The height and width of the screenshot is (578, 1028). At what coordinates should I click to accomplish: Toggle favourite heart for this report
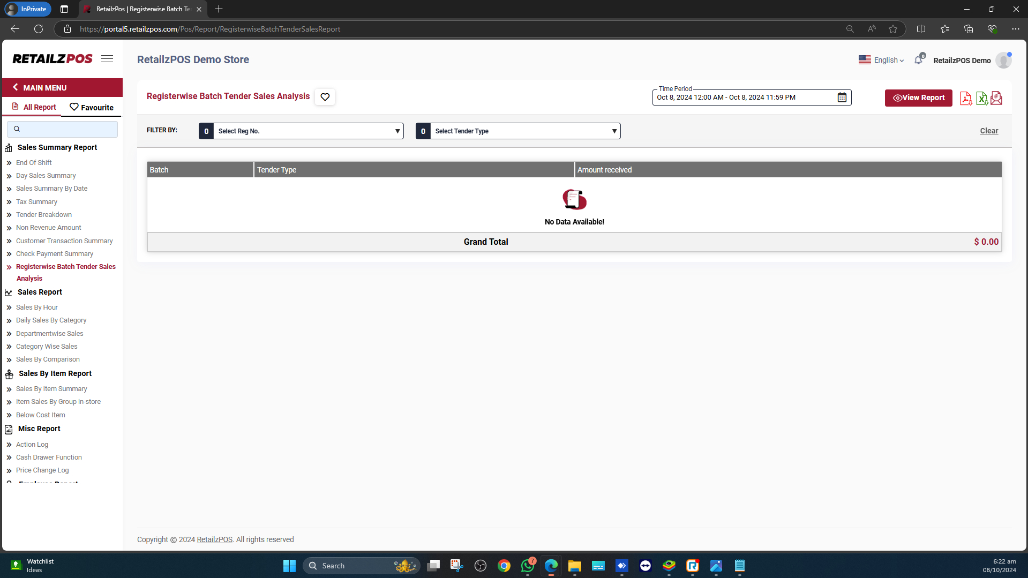pyautogui.click(x=325, y=97)
